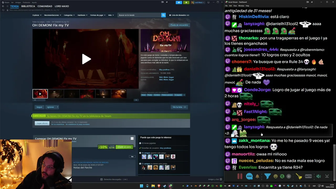The height and width of the screenshot is (189, 336).
Task: Expand the Hardware dropdown
Action: pyautogui.click(x=82, y=15)
